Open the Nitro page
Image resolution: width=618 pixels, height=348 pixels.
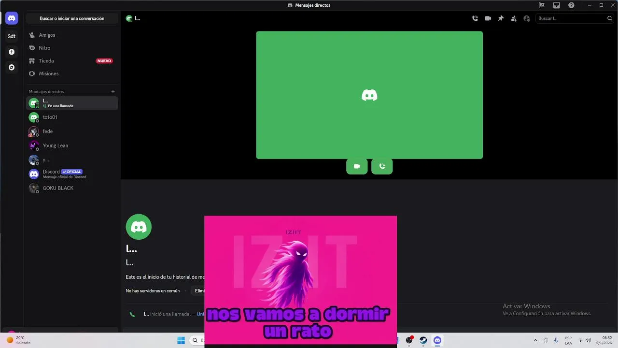pyautogui.click(x=72, y=48)
